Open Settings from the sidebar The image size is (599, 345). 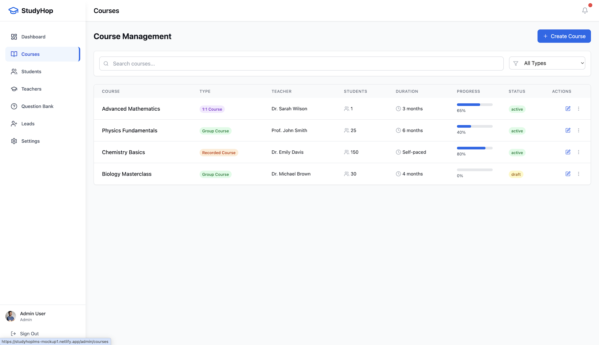coord(30,141)
